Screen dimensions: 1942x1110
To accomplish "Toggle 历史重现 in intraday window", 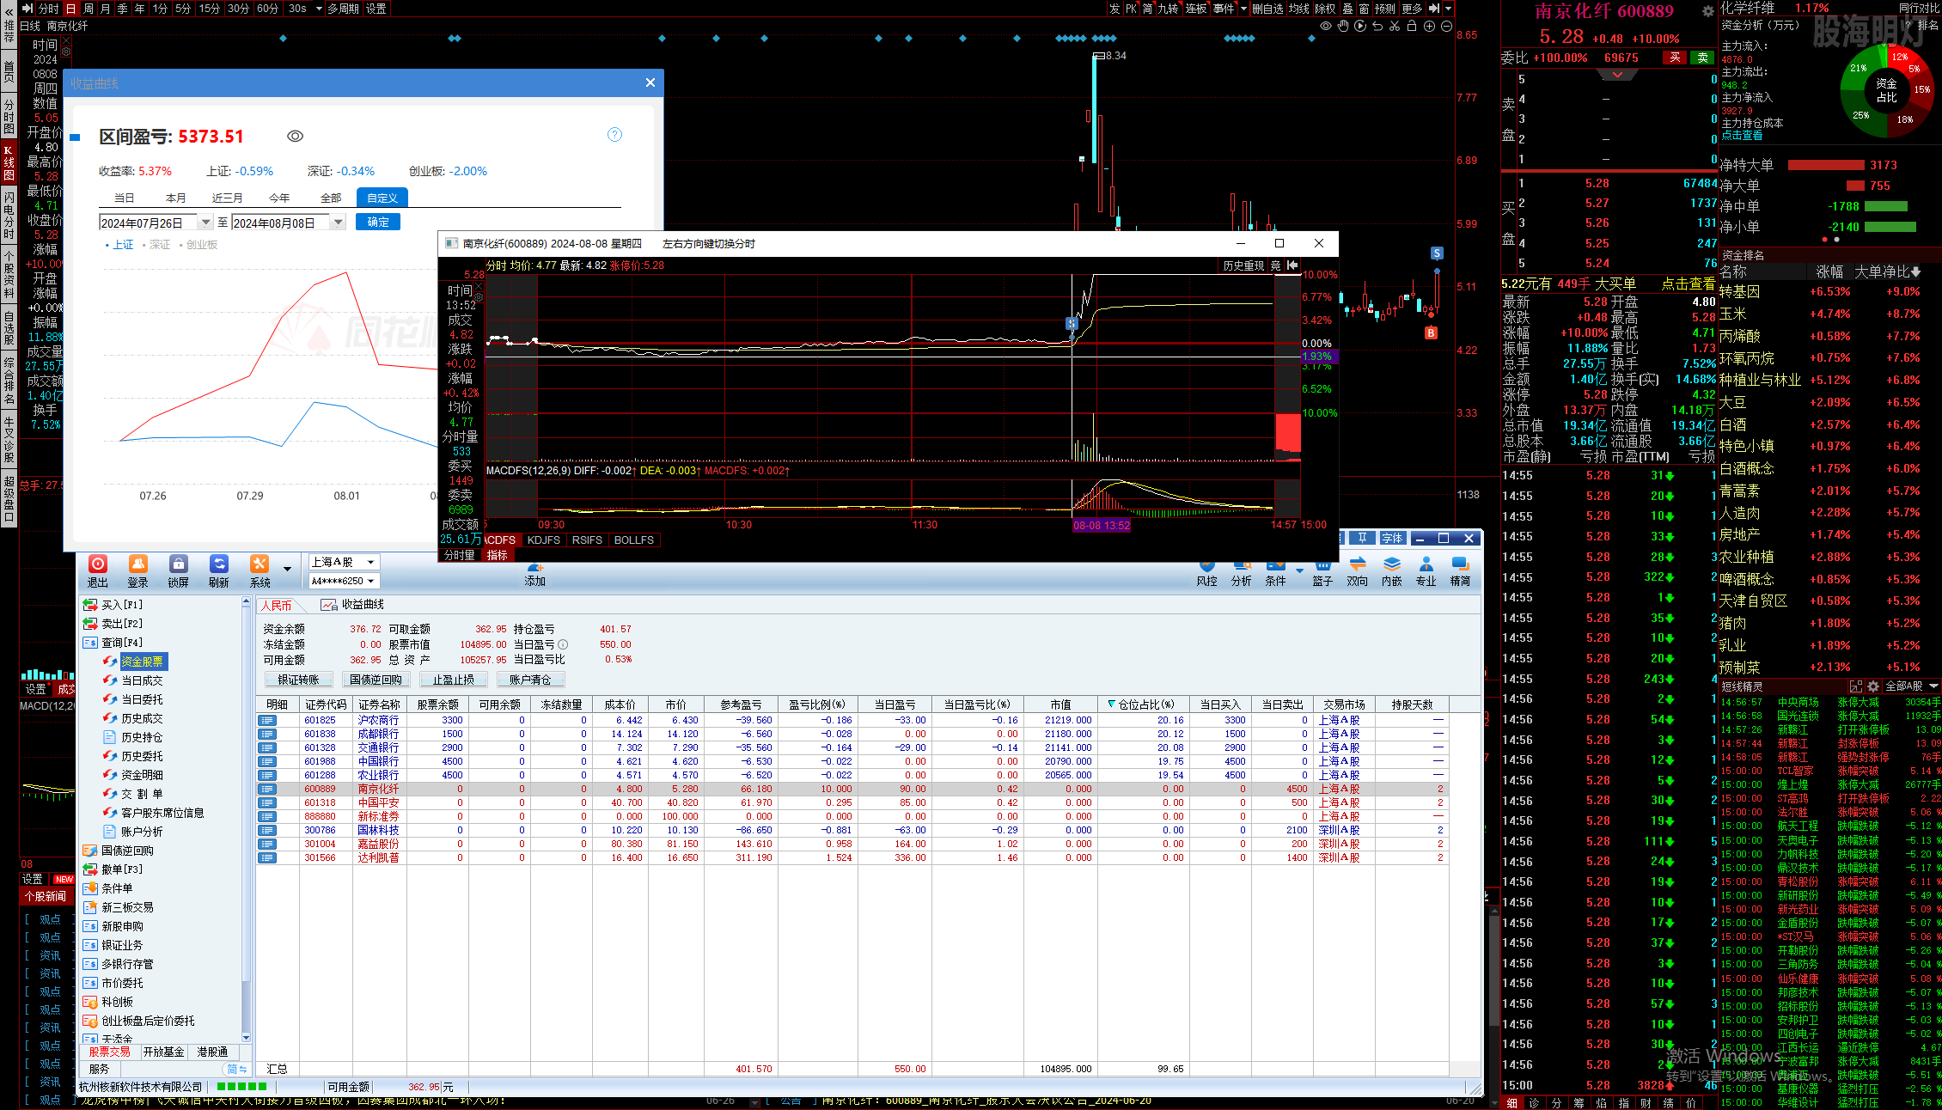I will click(x=1243, y=265).
